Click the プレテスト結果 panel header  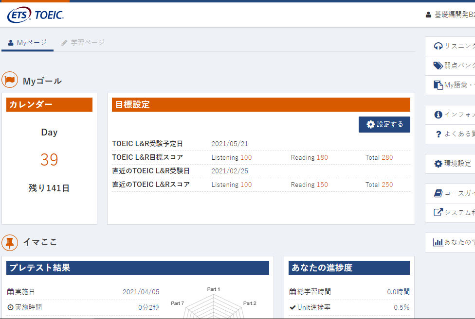138,268
